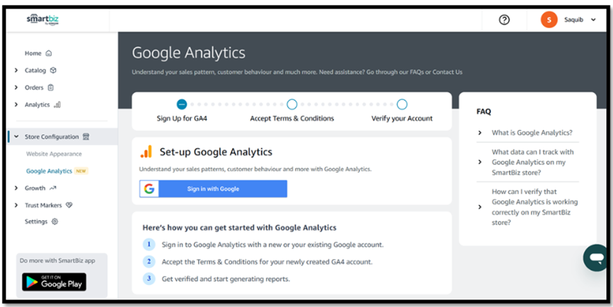
Task: Select Website Appearance submenu item
Action: click(54, 154)
